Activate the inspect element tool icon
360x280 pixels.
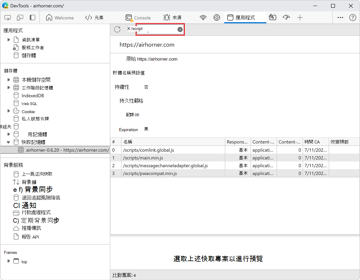click(x=8, y=18)
